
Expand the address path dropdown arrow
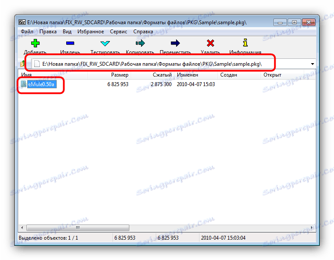coord(312,64)
